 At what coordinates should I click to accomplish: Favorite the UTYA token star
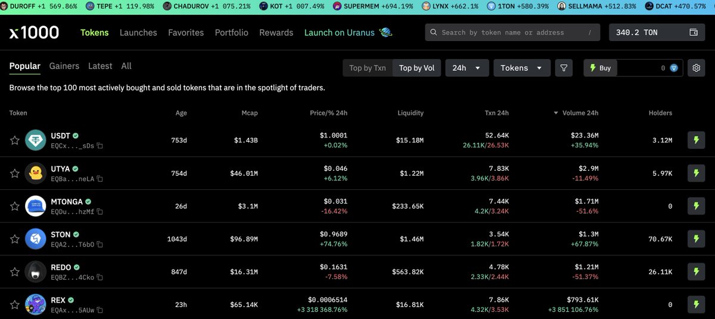click(x=14, y=173)
